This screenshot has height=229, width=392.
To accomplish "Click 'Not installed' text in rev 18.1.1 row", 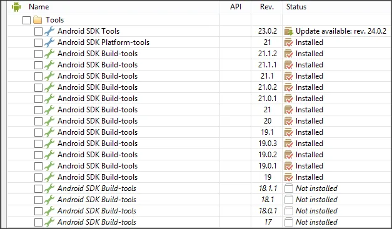I will coord(316,188).
